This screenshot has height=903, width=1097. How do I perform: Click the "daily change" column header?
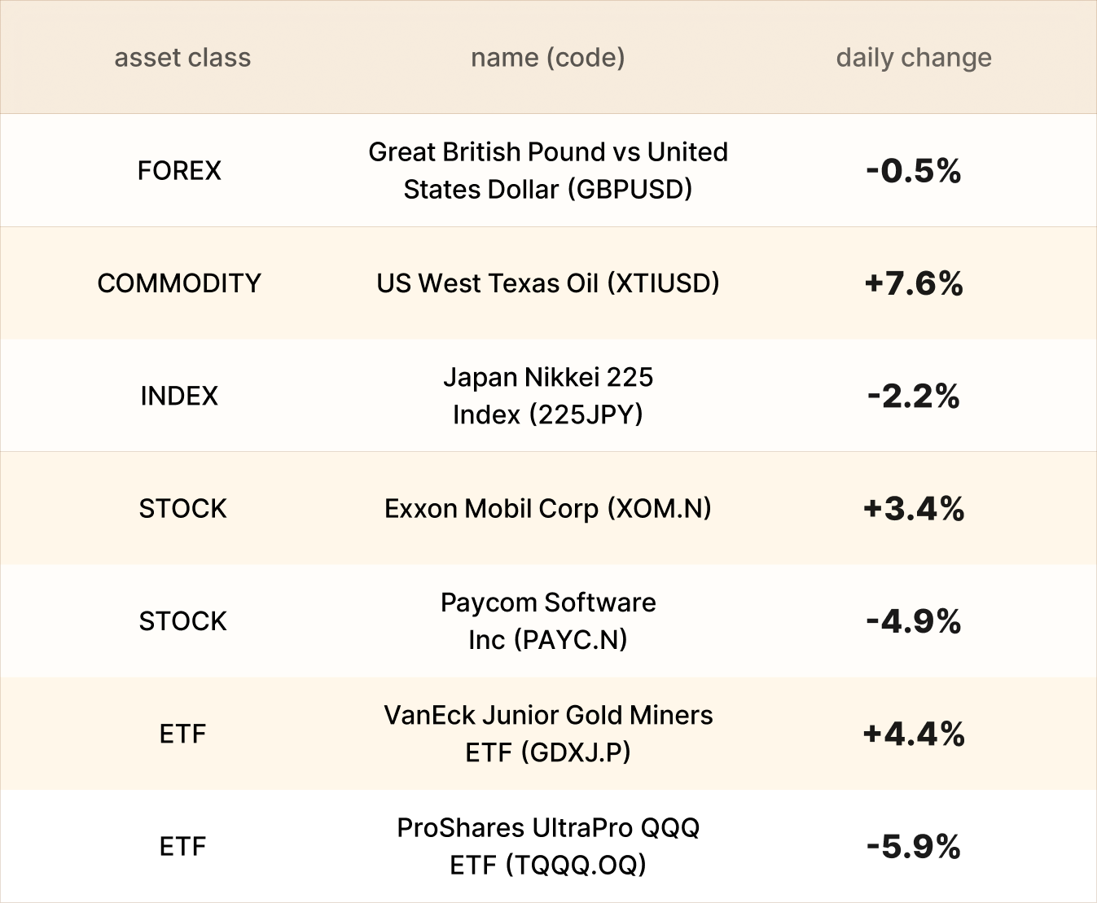click(914, 58)
